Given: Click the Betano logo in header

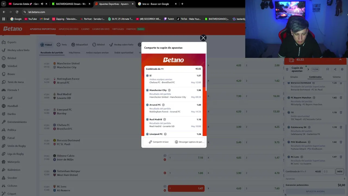Looking at the screenshot, I should [13, 29].
